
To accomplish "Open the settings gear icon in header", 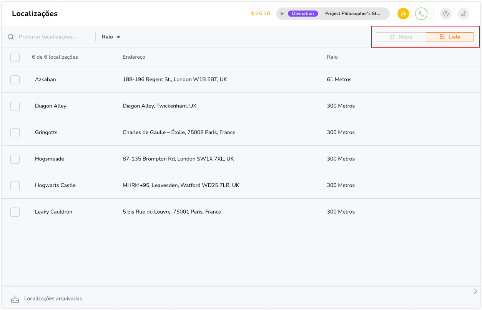I will (464, 14).
